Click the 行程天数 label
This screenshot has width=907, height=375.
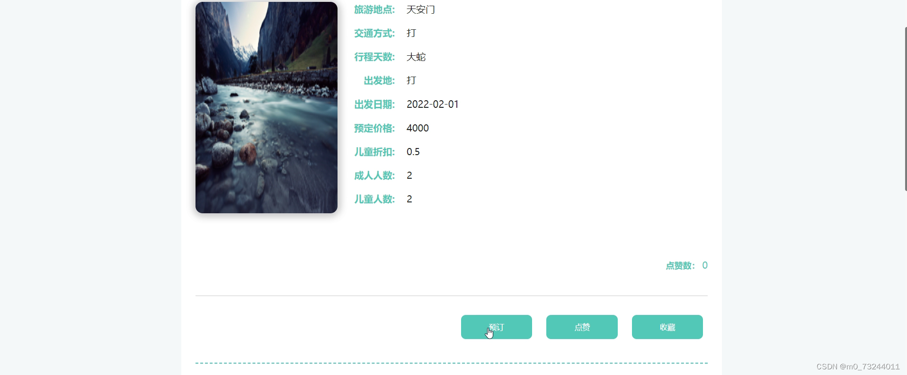click(374, 57)
